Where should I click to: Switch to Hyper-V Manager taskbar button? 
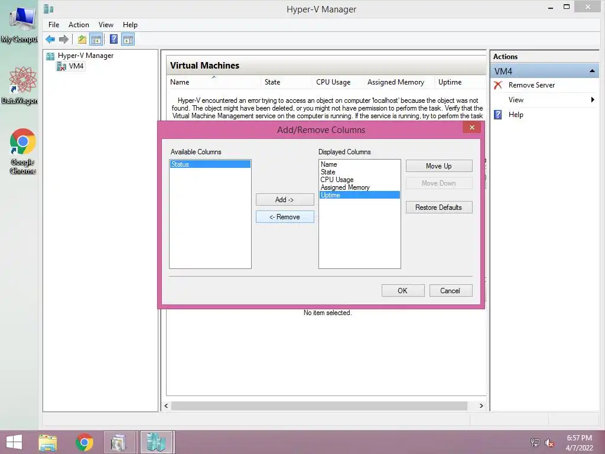157,442
